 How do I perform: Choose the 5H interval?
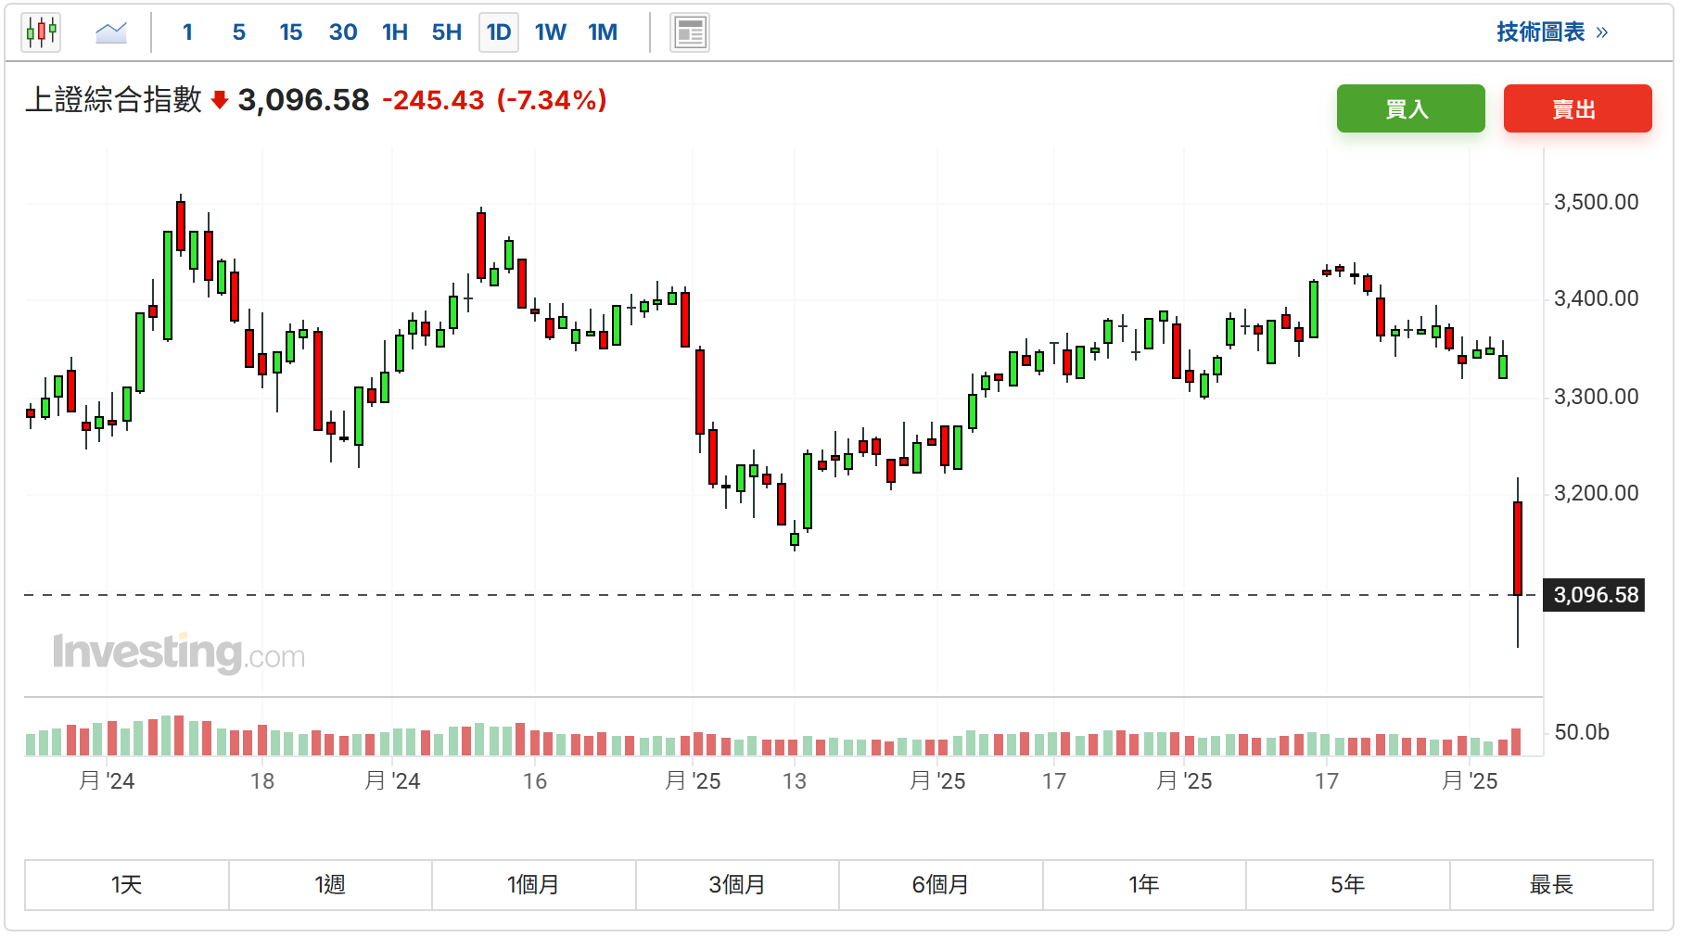pyautogui.click(x=447, y=32)
